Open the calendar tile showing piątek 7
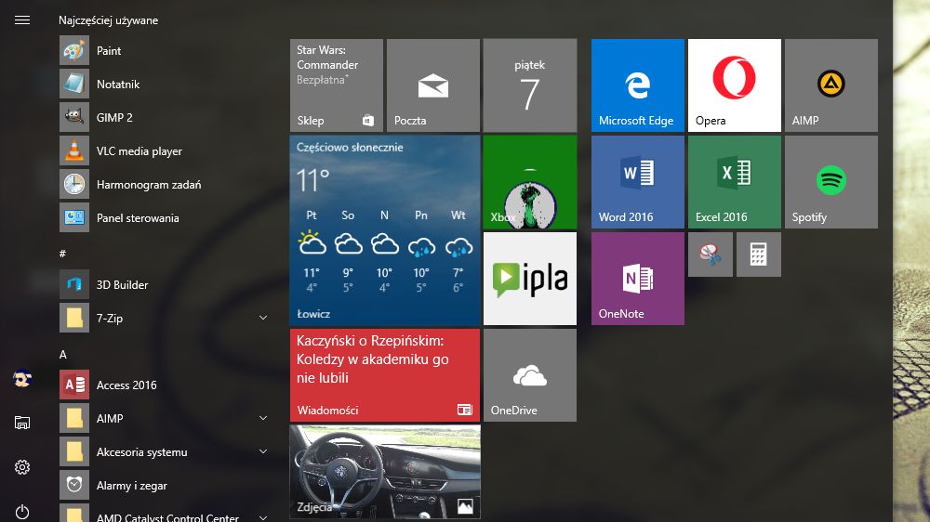This screenshot has height=522, width=930. (530, 85)
